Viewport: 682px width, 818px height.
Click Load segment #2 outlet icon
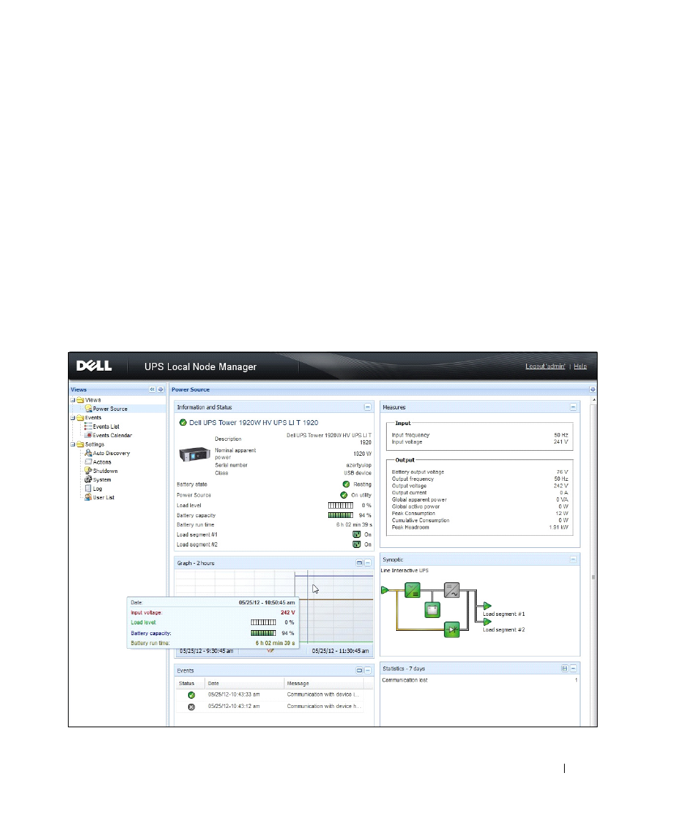pos(357,544)
